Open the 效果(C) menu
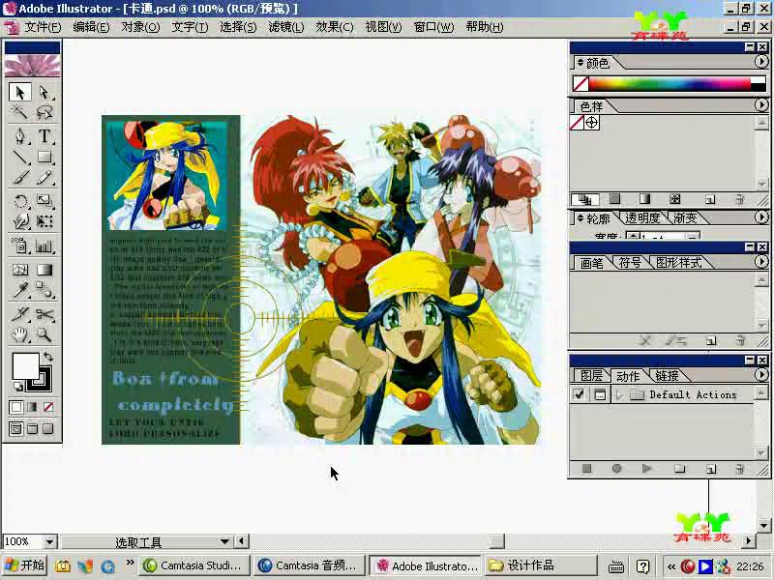The image size is (774, 580). (x=334, y=27)
